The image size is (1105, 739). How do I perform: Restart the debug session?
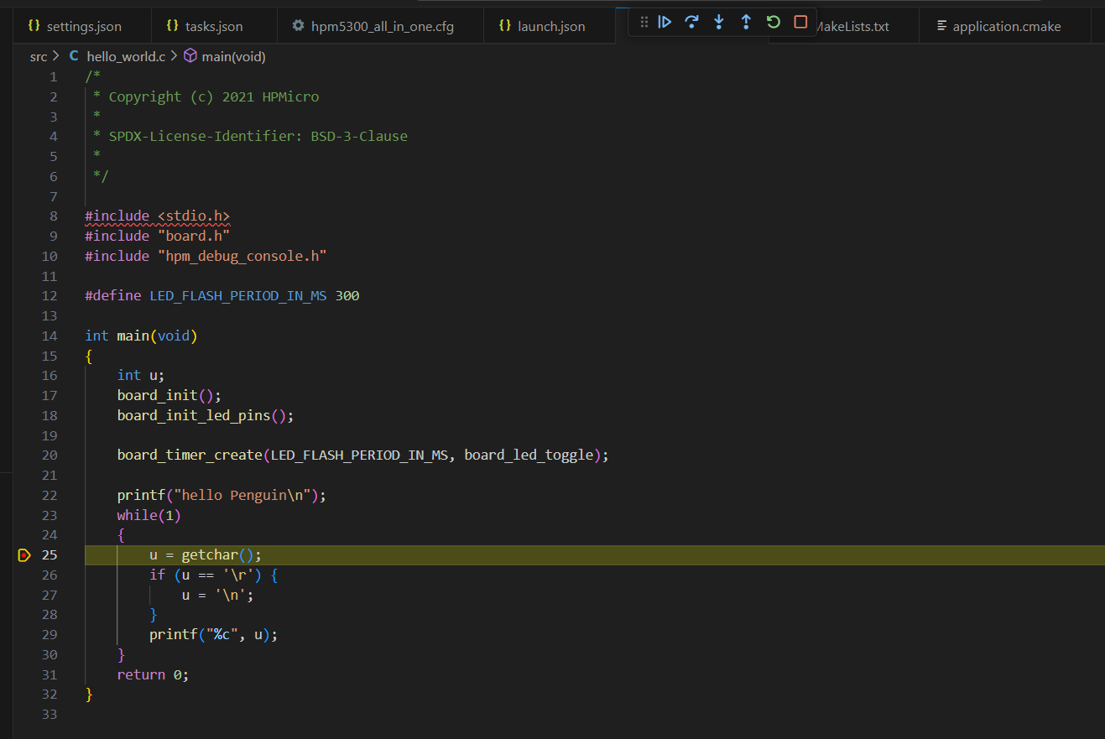tap(774, 23)
